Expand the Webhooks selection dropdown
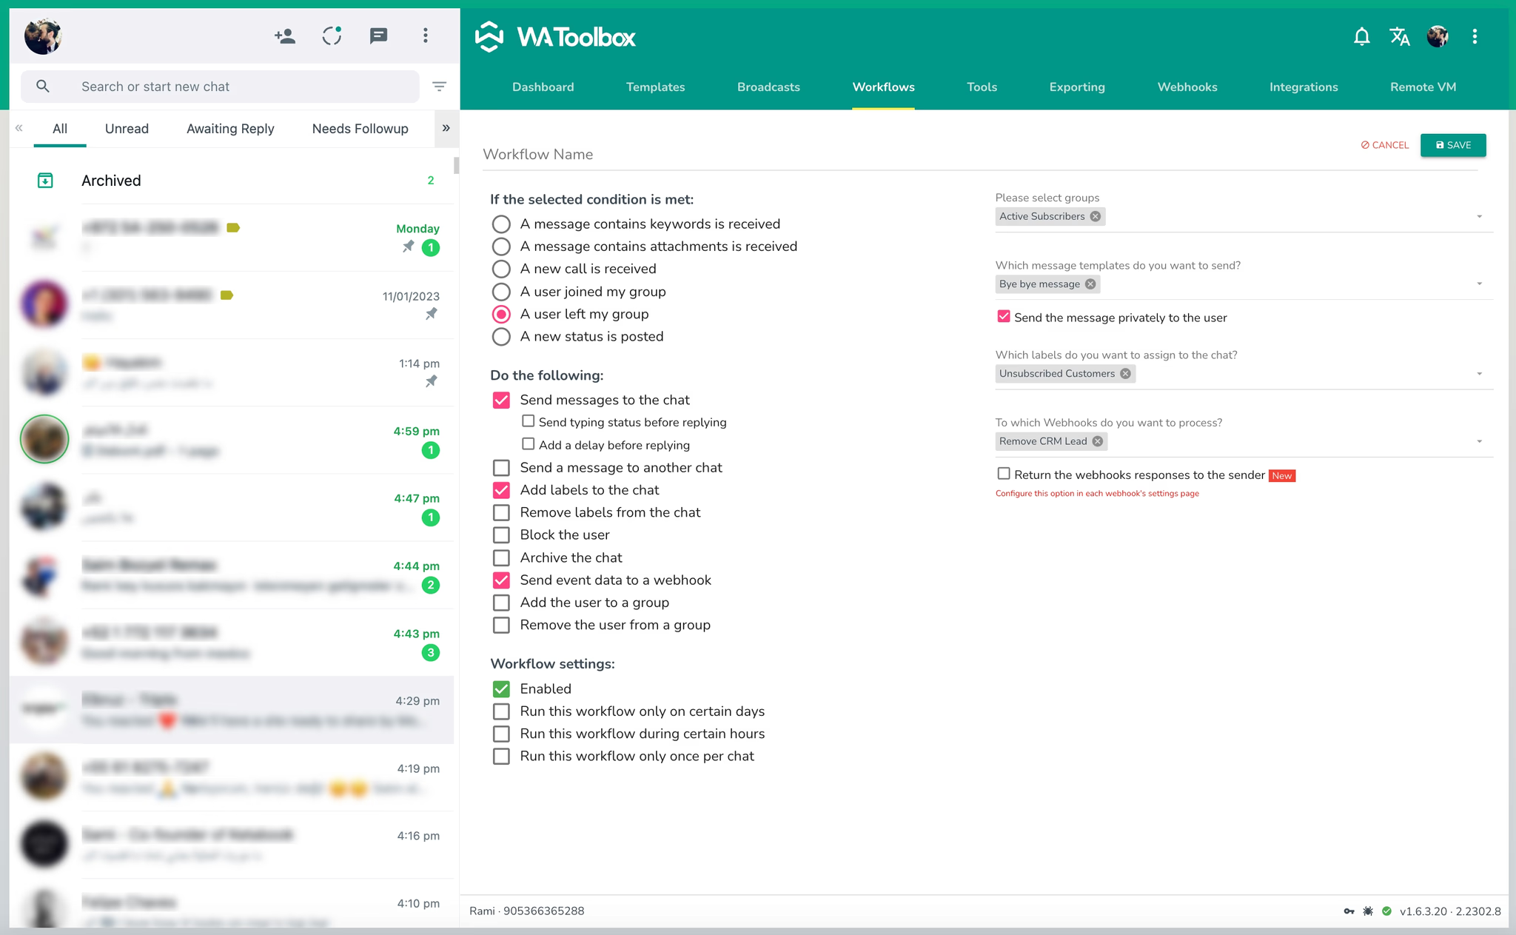 point(1479,442)
